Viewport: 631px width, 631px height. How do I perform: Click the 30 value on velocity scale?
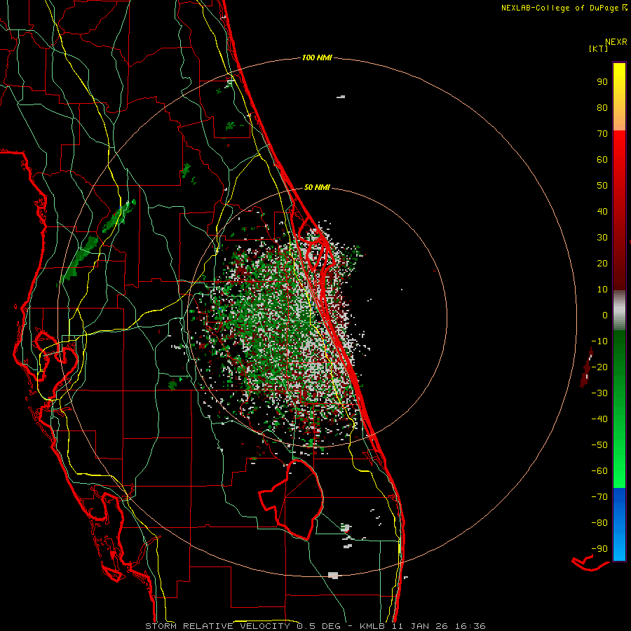point(602,238)
